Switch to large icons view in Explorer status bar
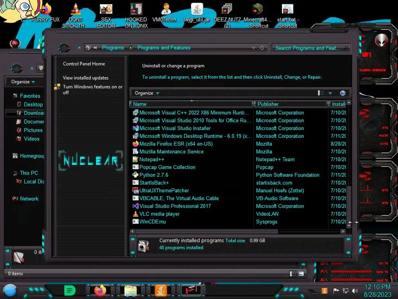The height and width of the screenshot is (299, 398). click(301, 274)
